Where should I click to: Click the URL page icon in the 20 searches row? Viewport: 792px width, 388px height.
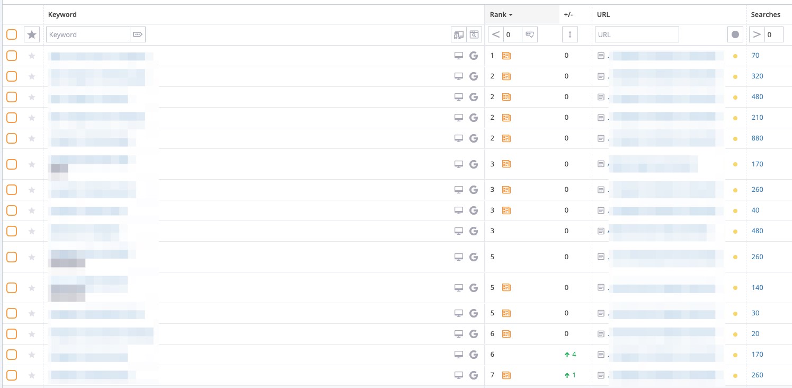pyautogui.click(x=601, y=334)
